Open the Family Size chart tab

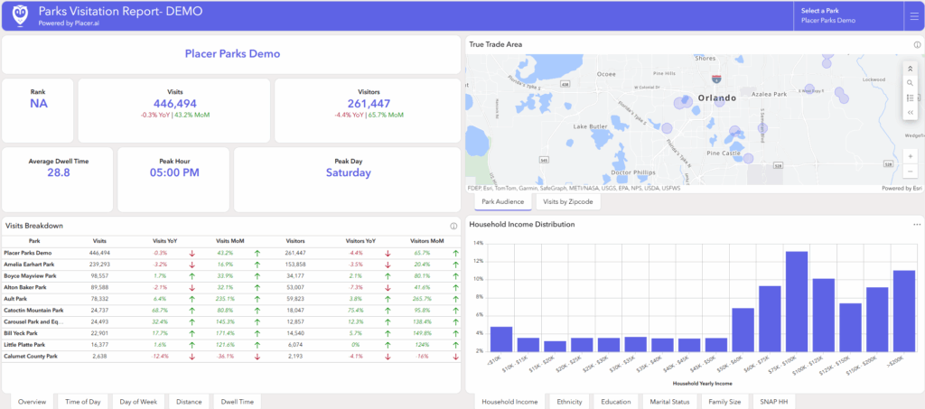725,402
